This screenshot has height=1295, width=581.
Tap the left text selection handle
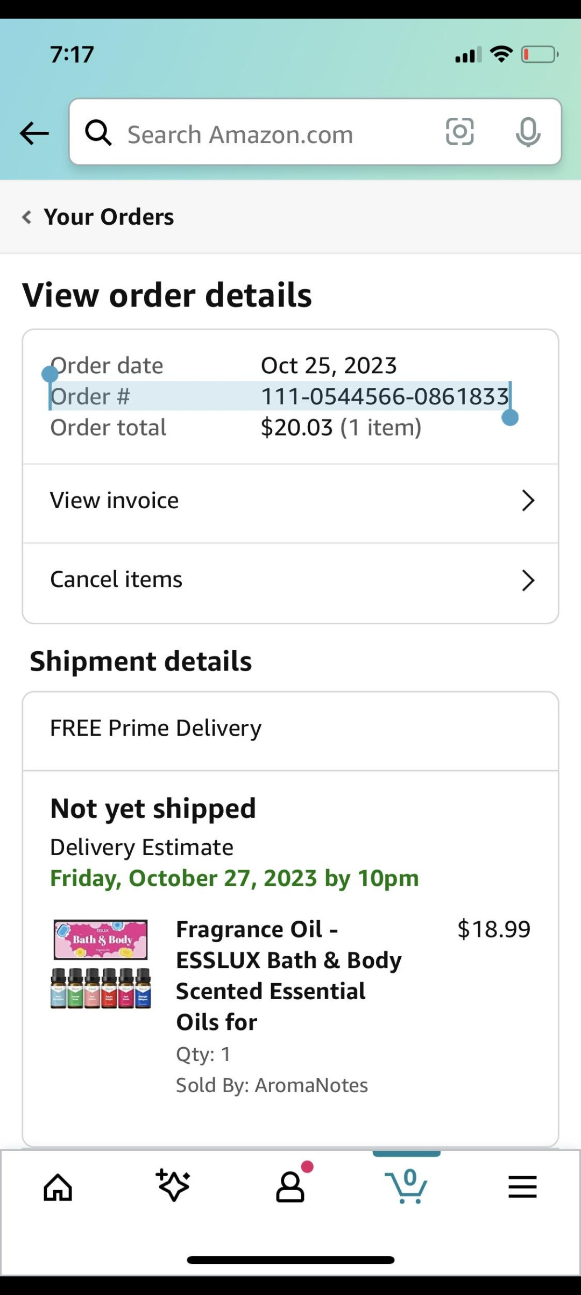tap(49, 373)
